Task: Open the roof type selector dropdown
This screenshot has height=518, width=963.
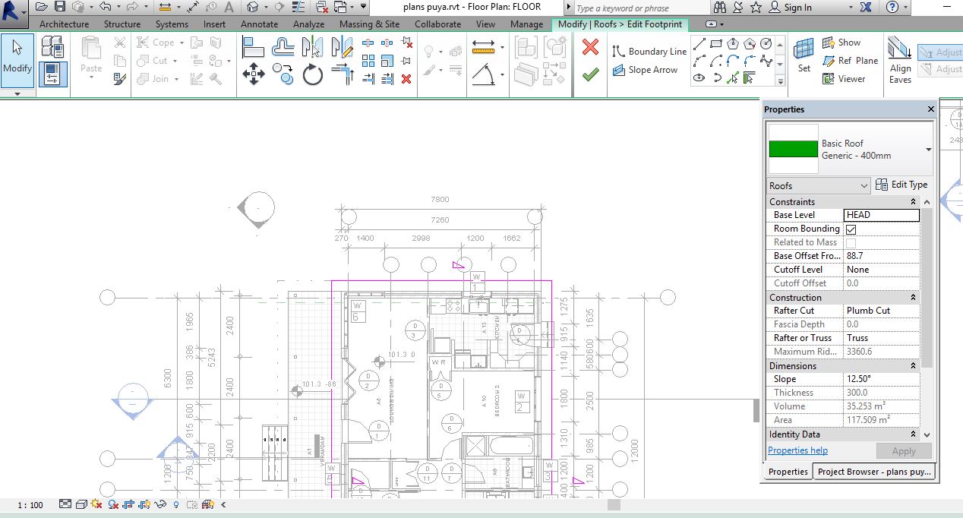Action: (x=928, y=150)
